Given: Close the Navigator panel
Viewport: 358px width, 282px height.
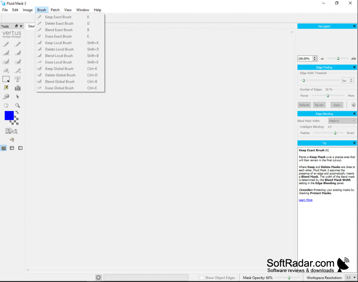Looking at the screenshot, I should click(354, 26).
